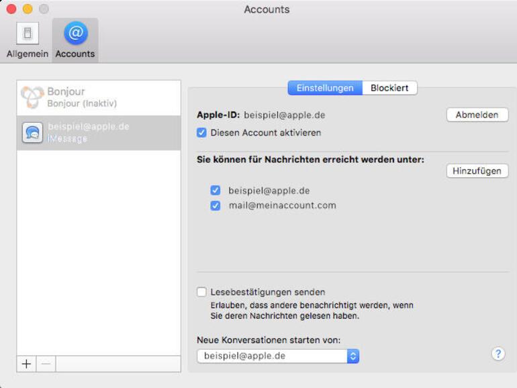Click the Hinzufügen button
517x388 pixels.
tap(477, 171)
